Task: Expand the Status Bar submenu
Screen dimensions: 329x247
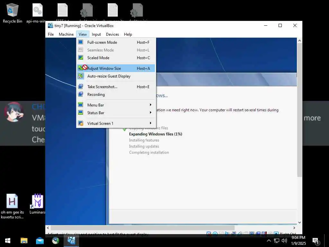Action: (116, 113)
